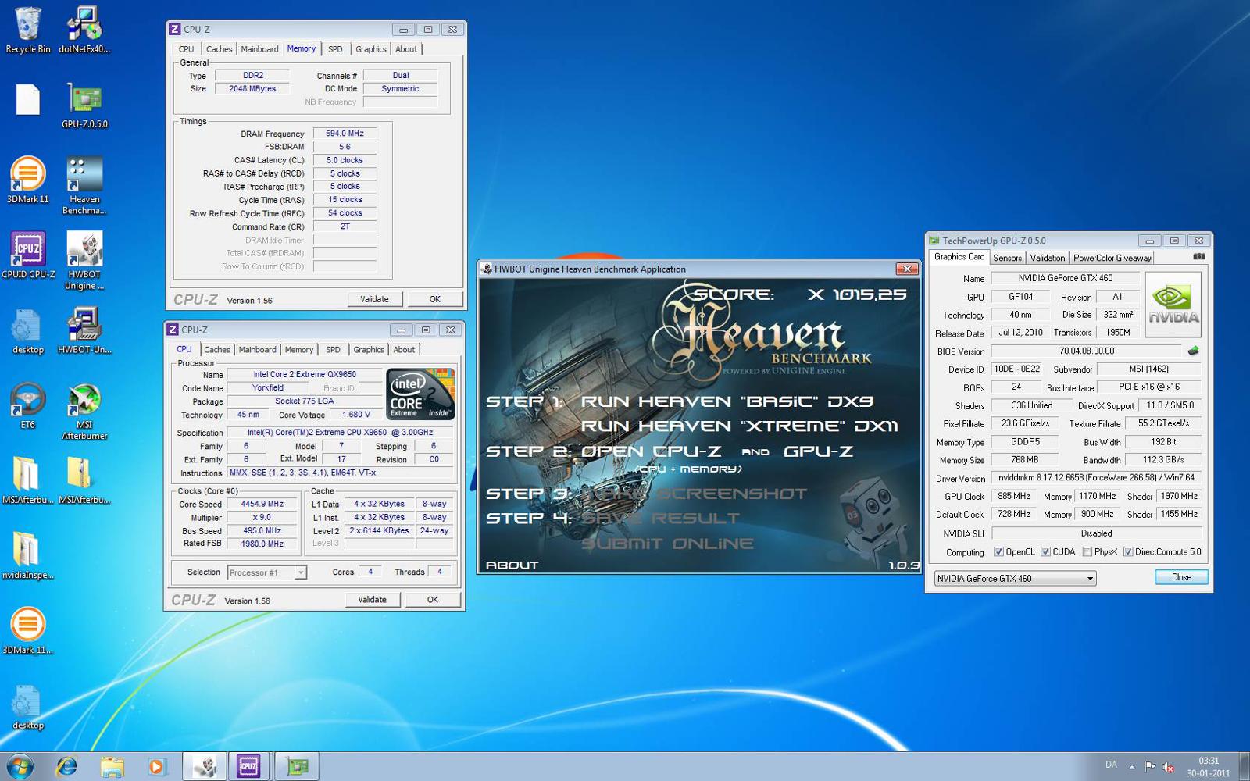
Task: Switch to Sensors tab in GPU-Z
Action: (1007, 258)
